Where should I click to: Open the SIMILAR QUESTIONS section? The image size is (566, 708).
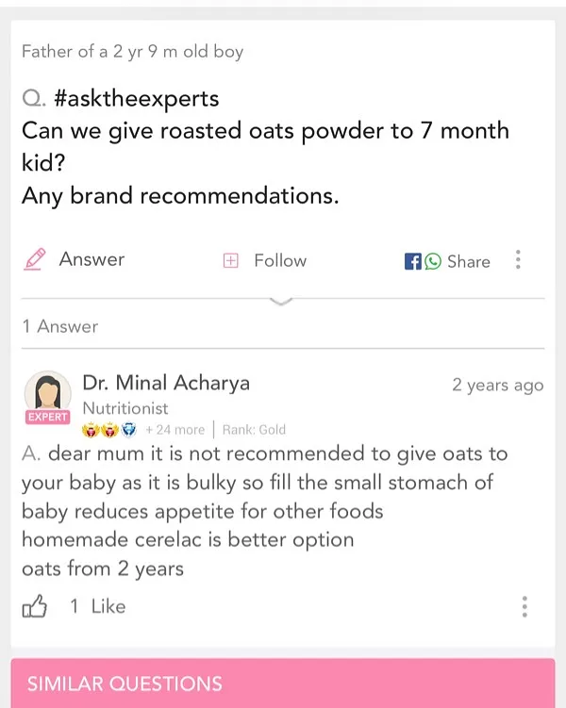coord(125,684)
